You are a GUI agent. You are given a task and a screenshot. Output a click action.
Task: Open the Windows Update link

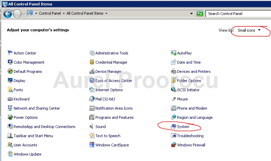(x=28, y=154)
